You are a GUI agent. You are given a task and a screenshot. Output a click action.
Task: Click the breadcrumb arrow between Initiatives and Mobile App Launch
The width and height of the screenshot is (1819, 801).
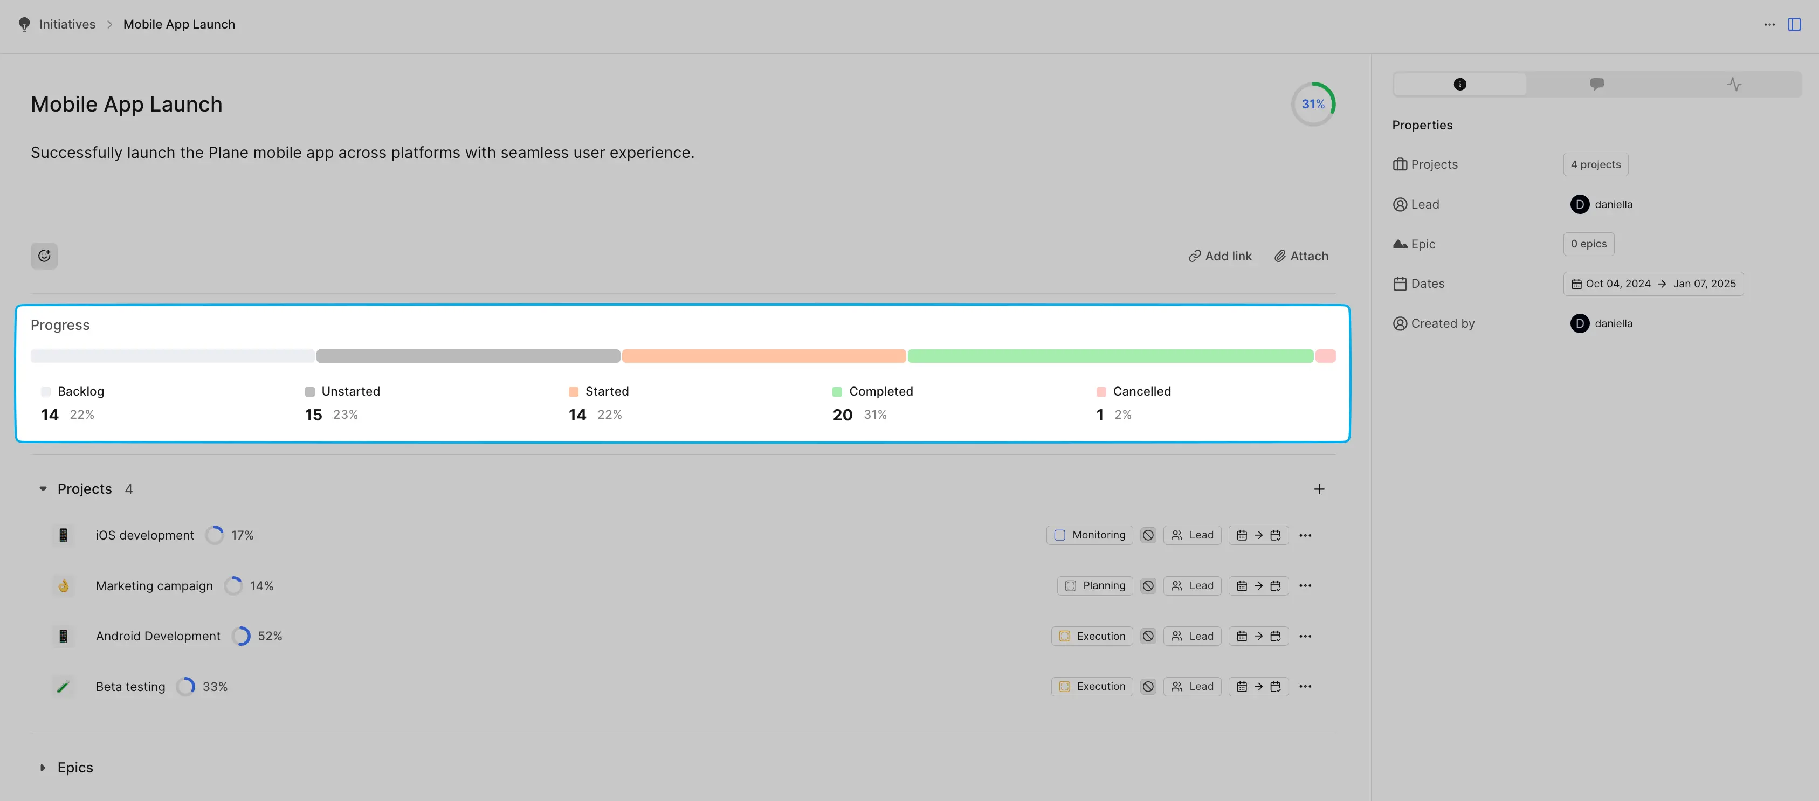109,23
